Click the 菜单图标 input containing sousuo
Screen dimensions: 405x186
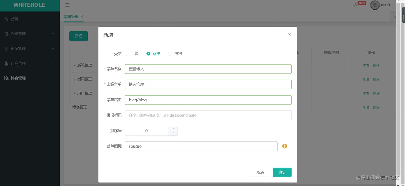[201, 146]
